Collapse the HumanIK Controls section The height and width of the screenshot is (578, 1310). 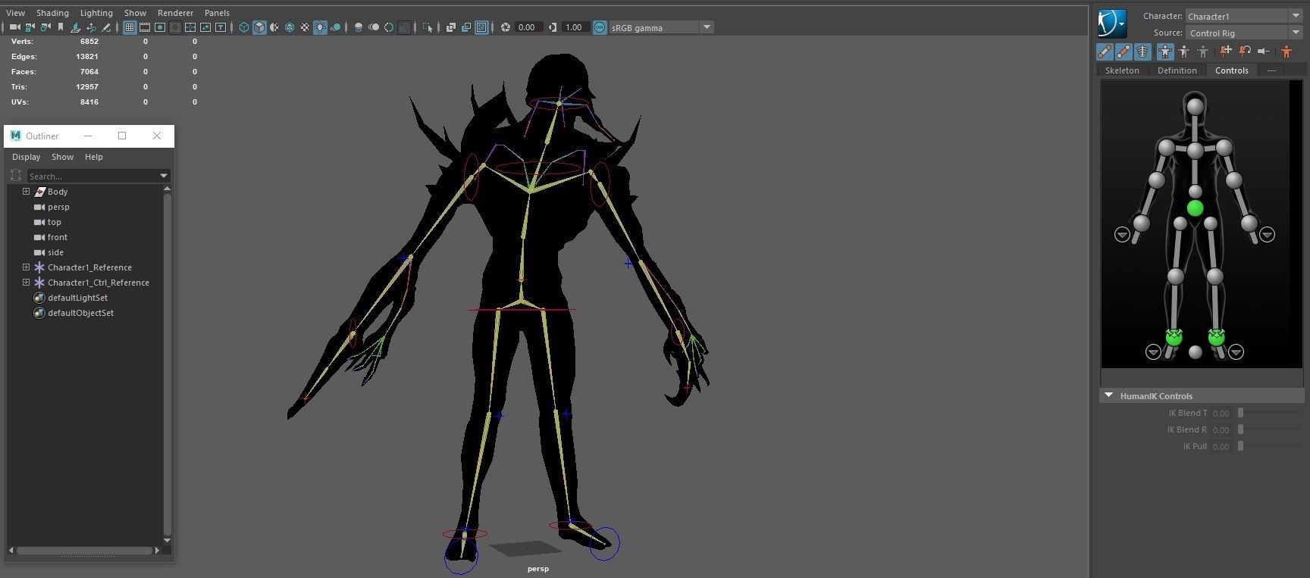pyautogui.click(x=1109, y=395)
